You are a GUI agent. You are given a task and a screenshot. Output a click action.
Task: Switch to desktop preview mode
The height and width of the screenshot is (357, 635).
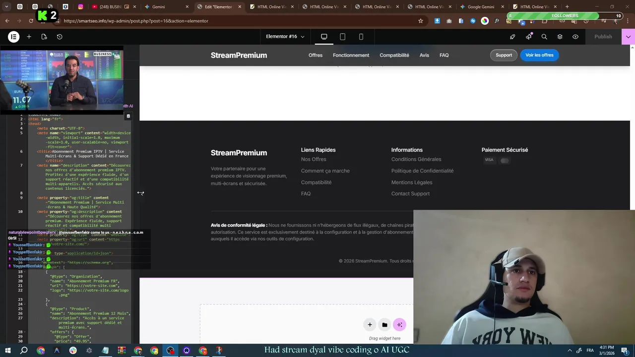(324, 37)
